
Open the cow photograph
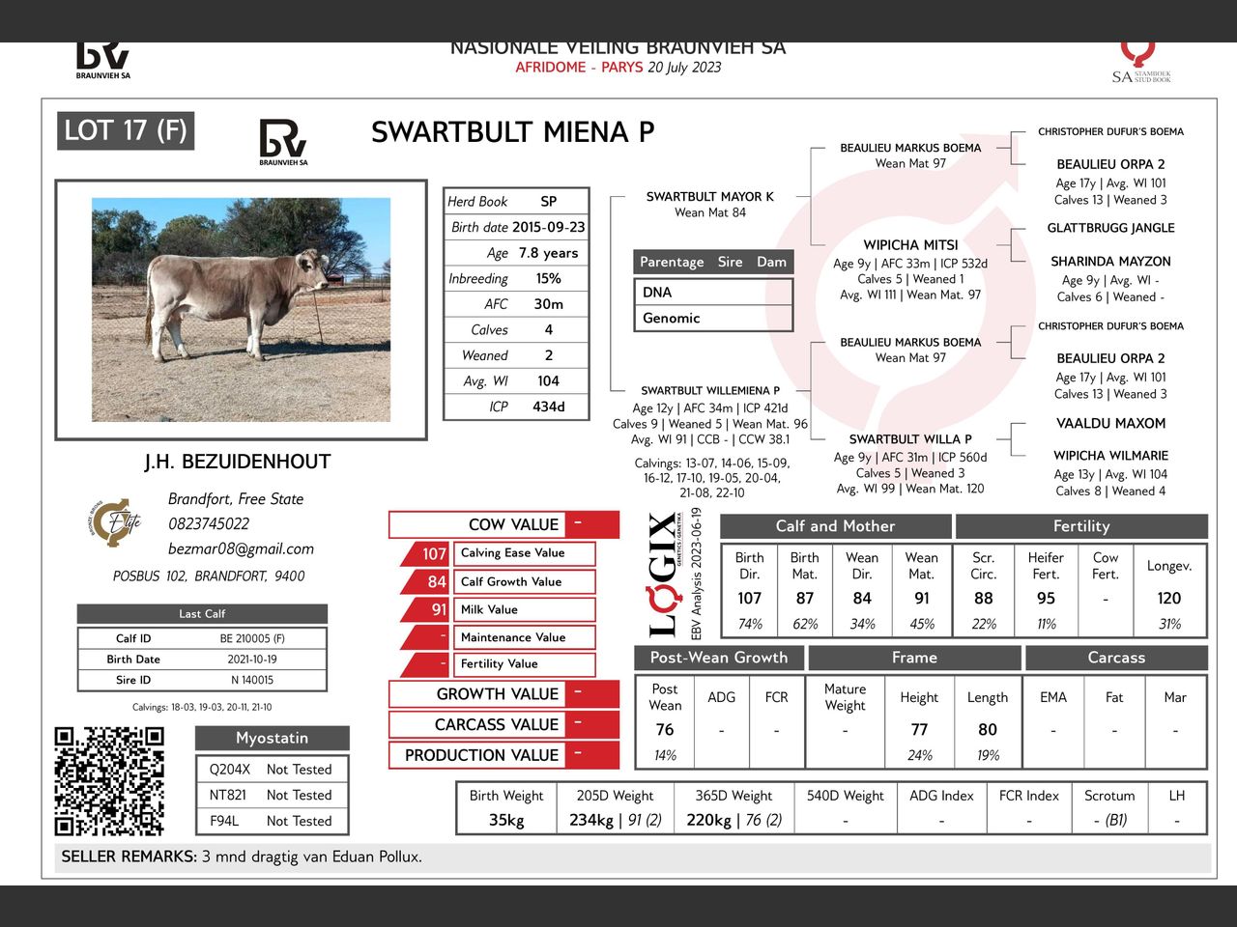242,310
